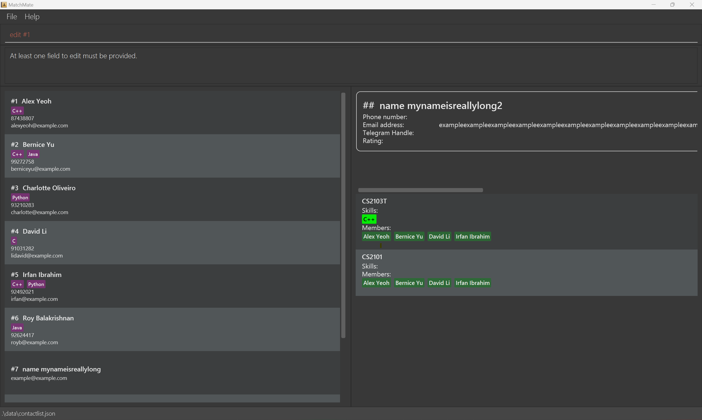Click David Li's C skill tag

pos(14,241)
